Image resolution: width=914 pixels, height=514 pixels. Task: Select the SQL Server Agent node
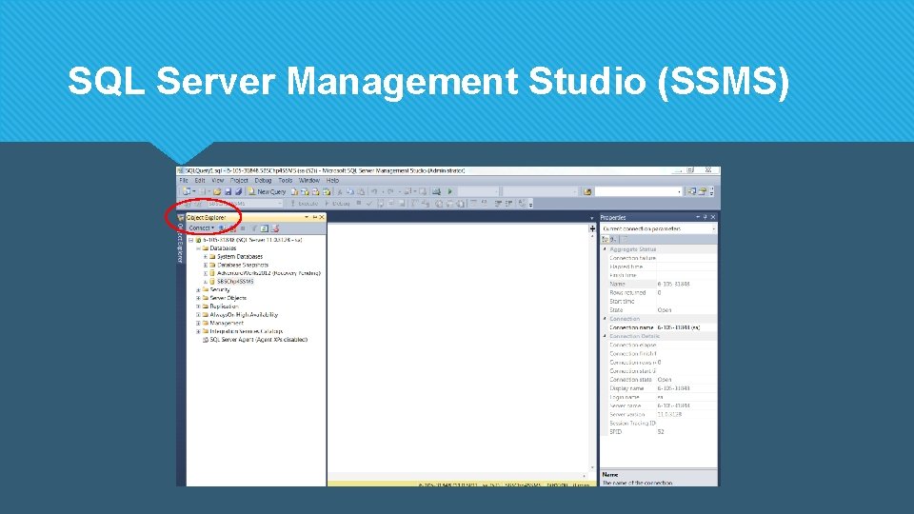coord(258,340)
